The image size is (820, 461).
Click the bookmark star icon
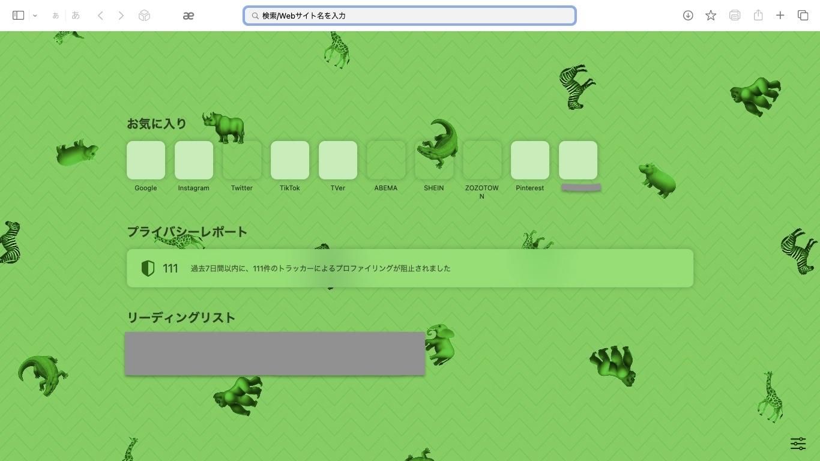tap(711, 16)
